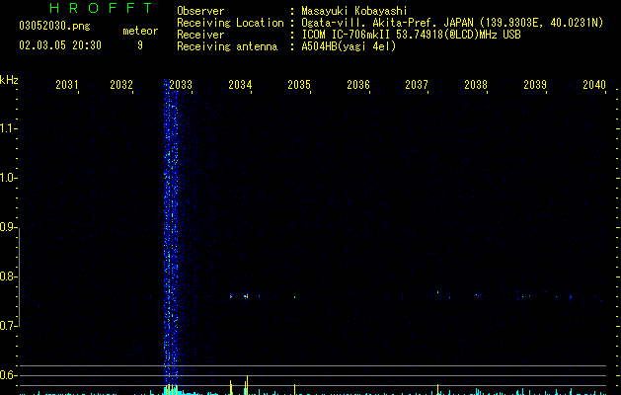Screen dimensions: 621x395
Task: Click the tall yellow signal bar at 2034
Action: 247,385
